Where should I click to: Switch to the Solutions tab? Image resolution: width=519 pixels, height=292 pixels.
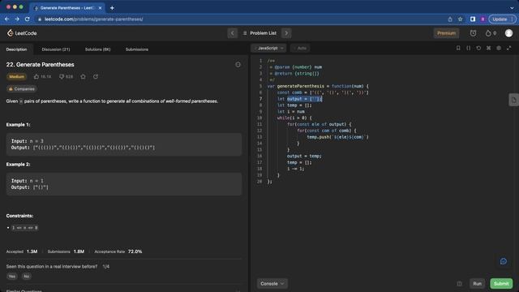(x=97, y=49)
